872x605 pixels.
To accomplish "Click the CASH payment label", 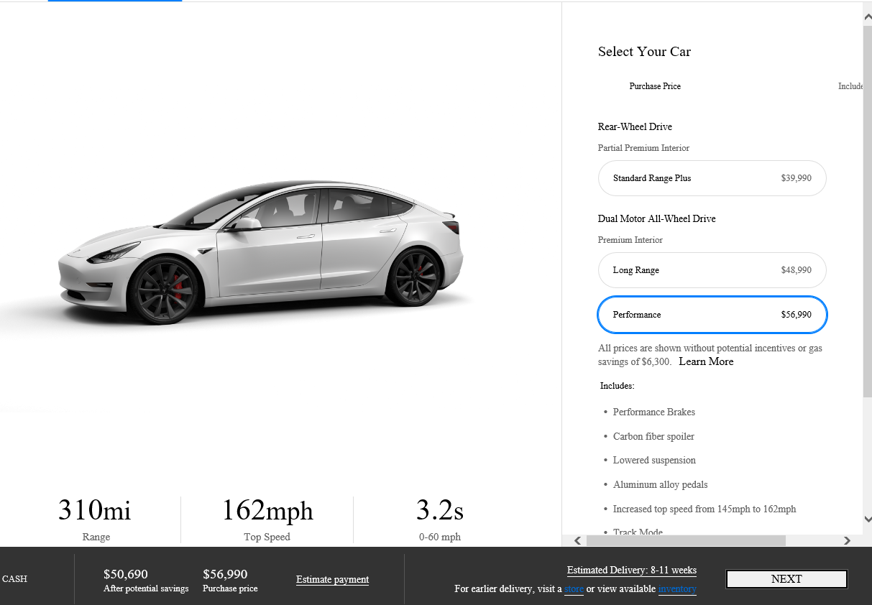I will pyautogui.click(x=15, y=579).
